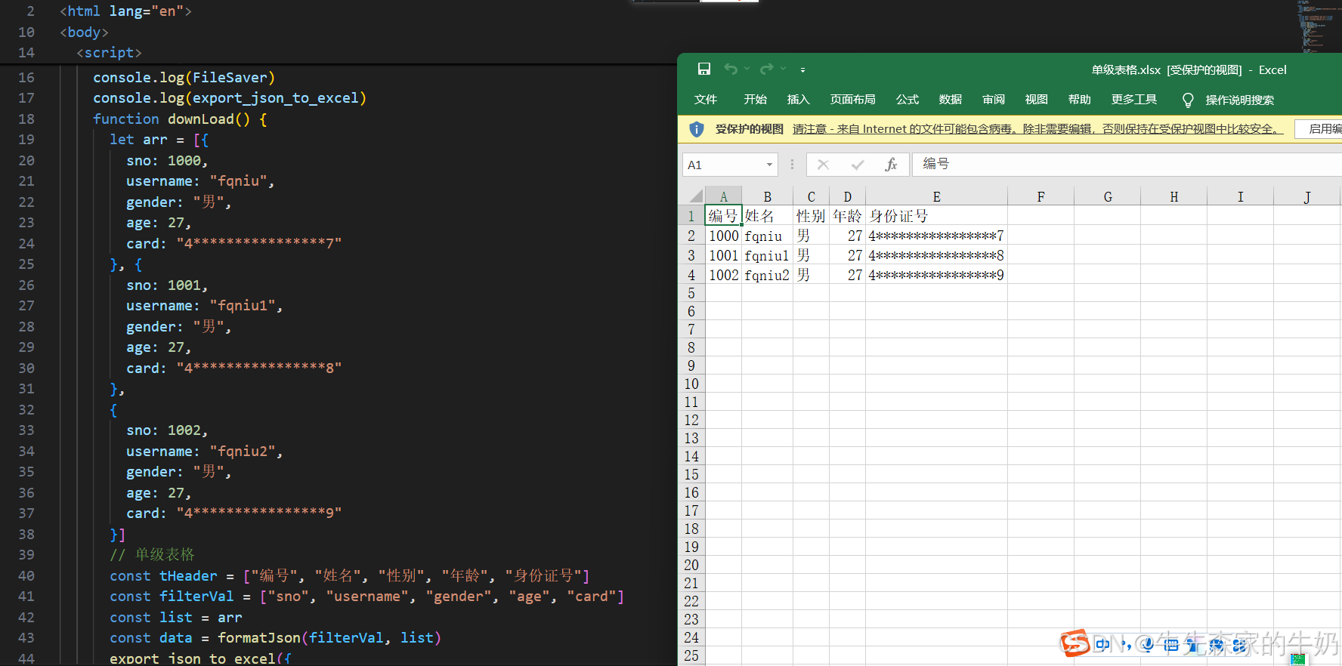
Task: Click the sticky <body> scope line
Action: (84, 32)
